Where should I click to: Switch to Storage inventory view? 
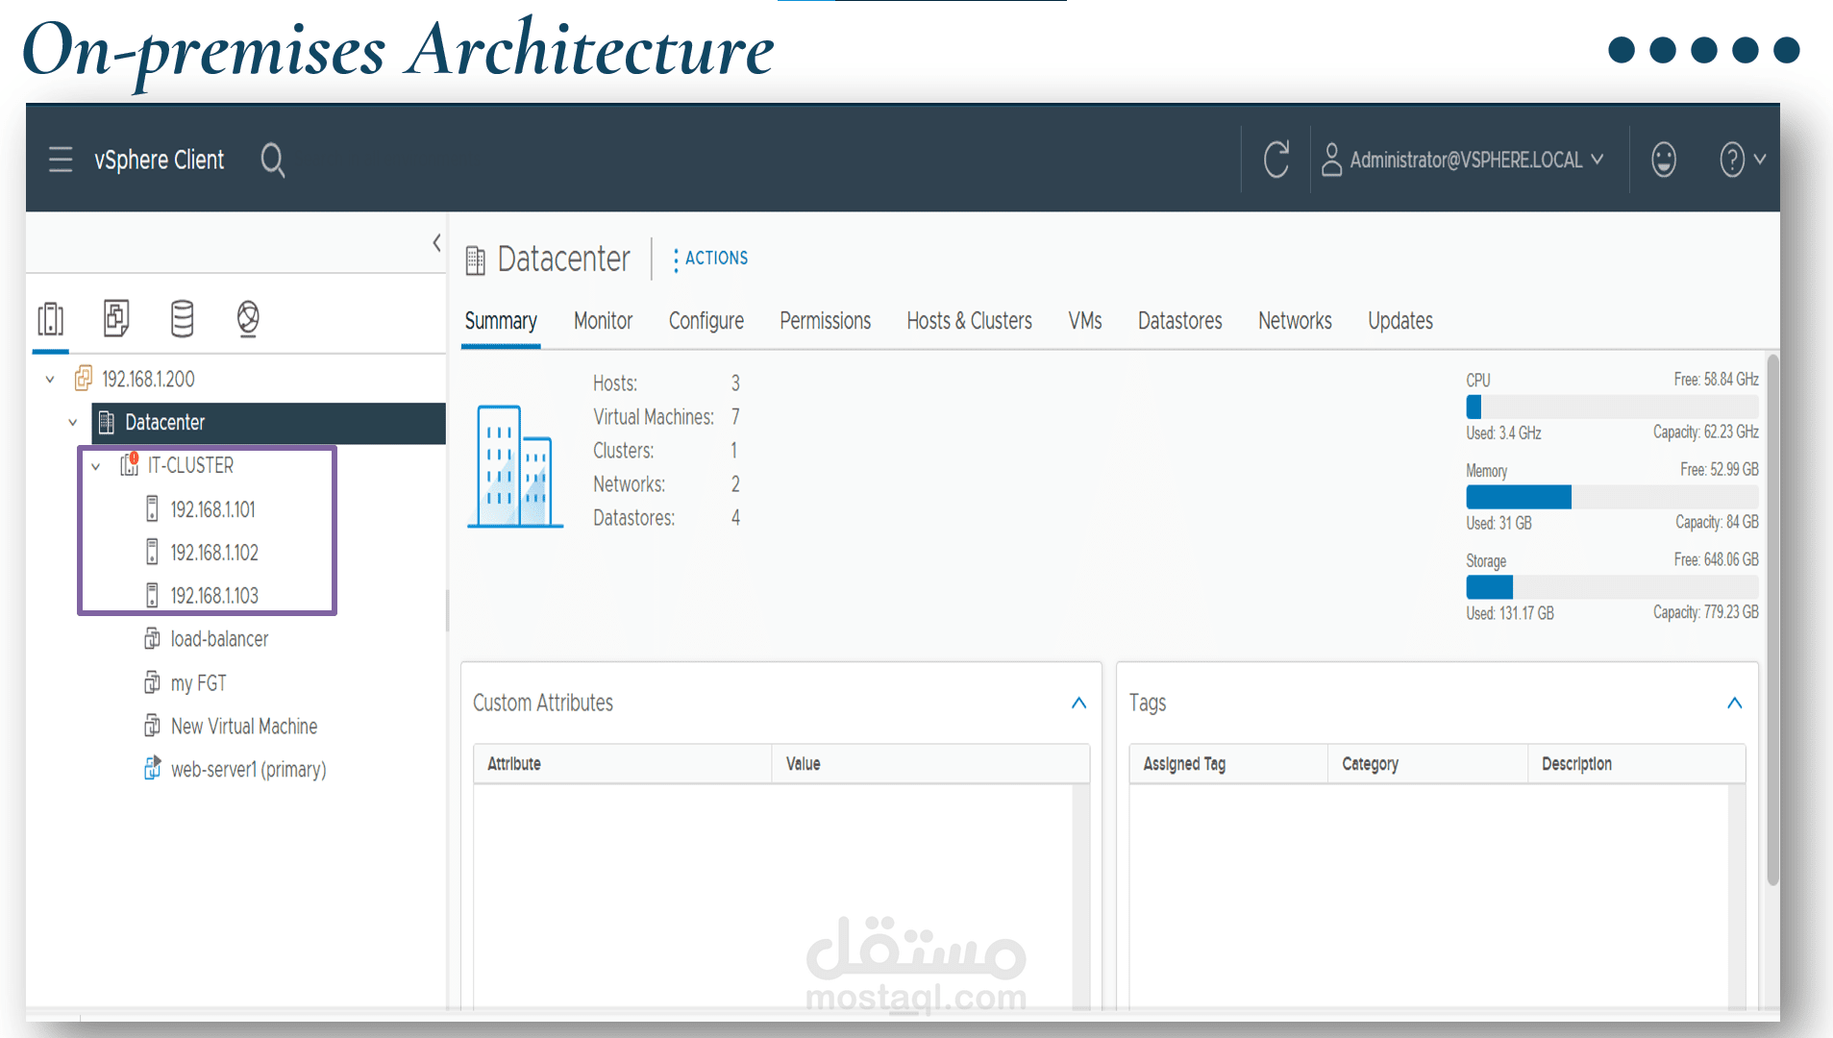pos(182,318)
